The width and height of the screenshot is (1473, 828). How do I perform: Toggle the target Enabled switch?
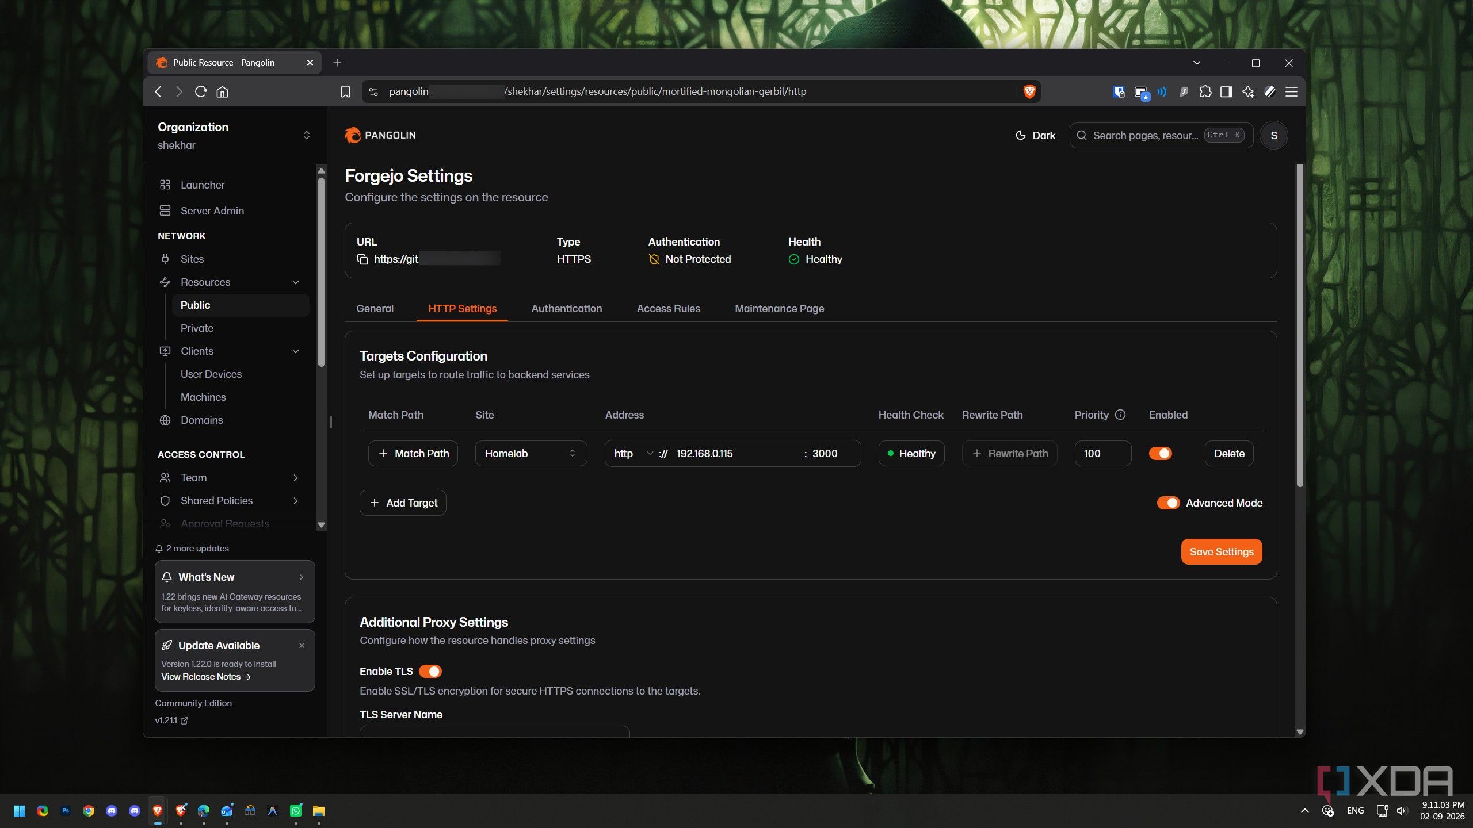click(1160, 453)
